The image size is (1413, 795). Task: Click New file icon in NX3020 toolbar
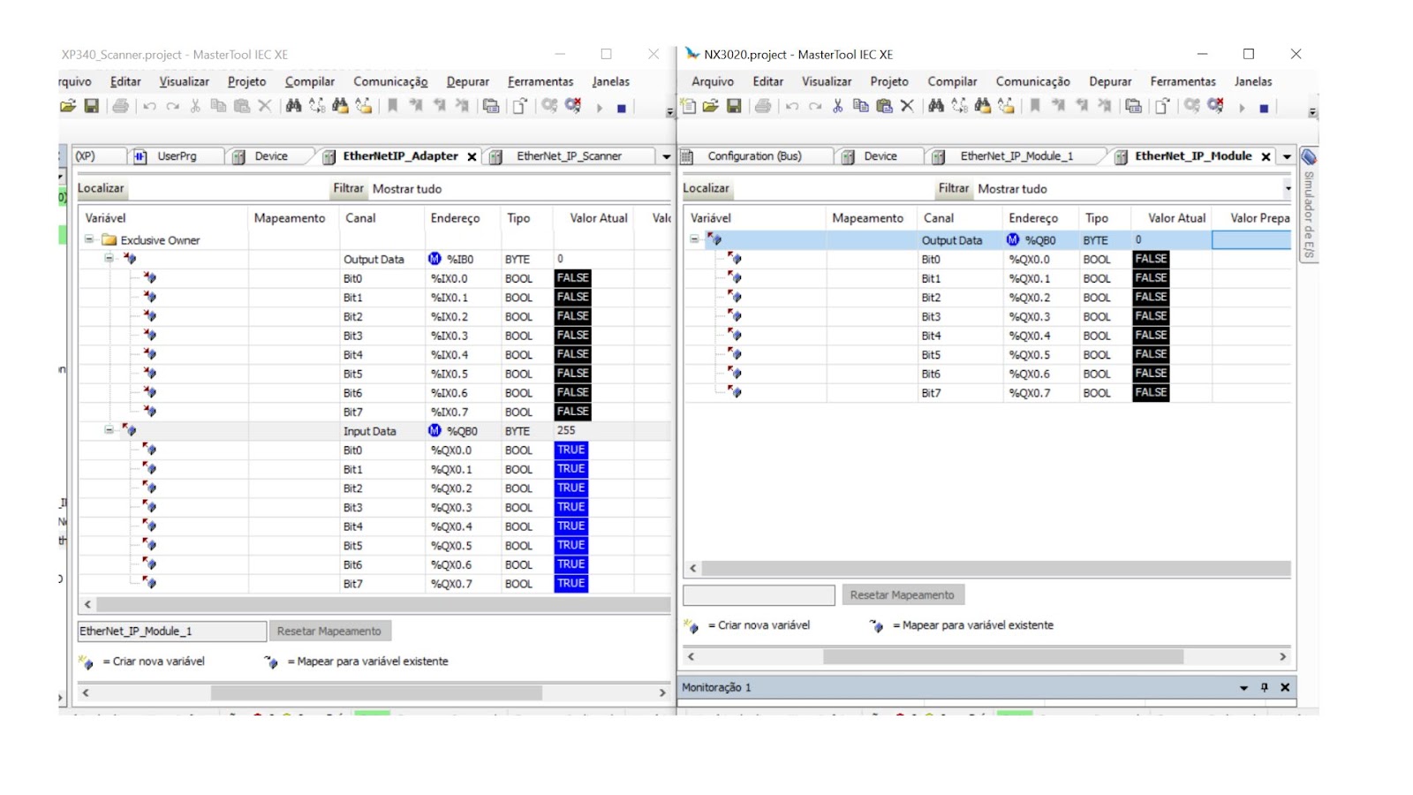pyautogui.click(x=689, y=107)
